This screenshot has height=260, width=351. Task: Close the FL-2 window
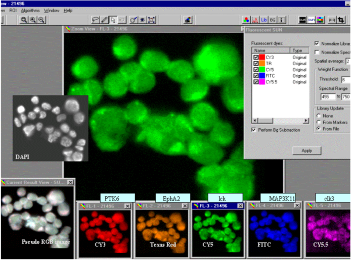coord(185,205)
